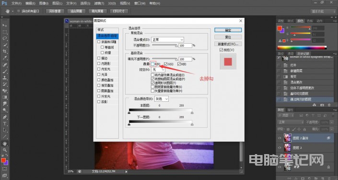
Task: Click the color spectrum ramp bar
Action: coord(302,48)
